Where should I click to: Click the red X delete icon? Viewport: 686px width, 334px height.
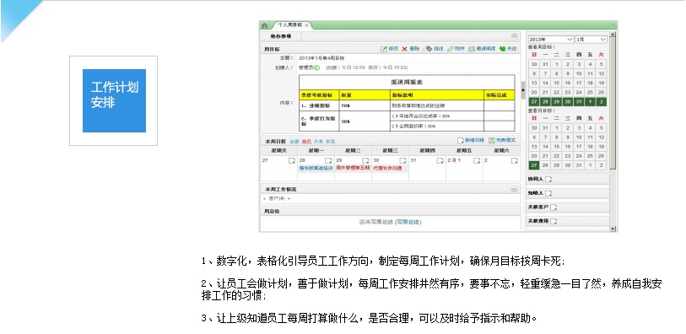point(405,49)
